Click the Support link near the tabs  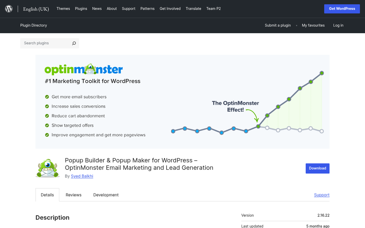(322, 195)
